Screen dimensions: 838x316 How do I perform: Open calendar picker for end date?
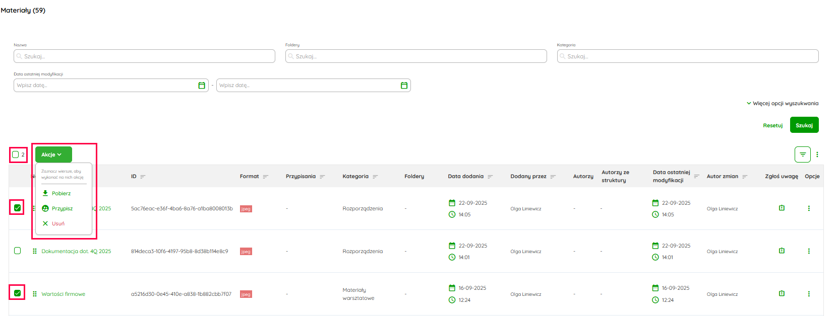pos(404,86)
